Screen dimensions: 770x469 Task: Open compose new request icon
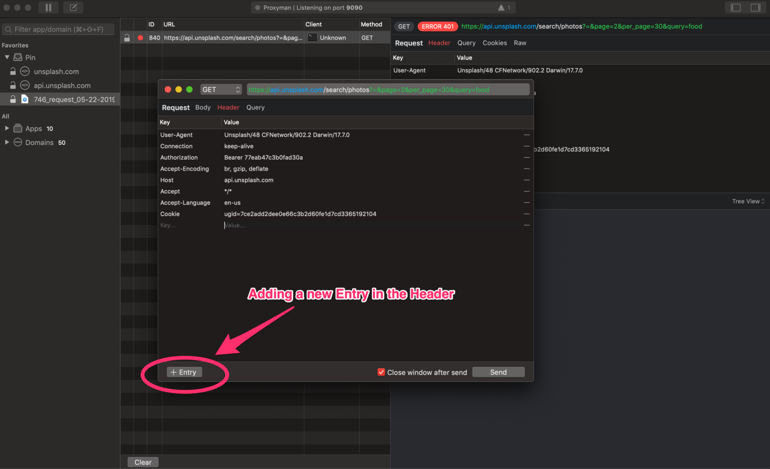pos(73,8)
